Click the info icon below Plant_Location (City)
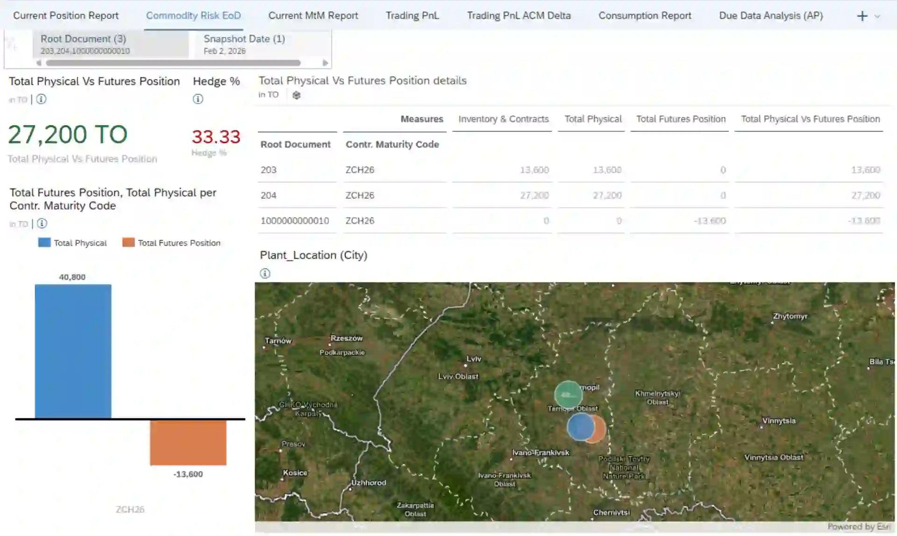The image size is (897, 536). click(x=265, y=273)
